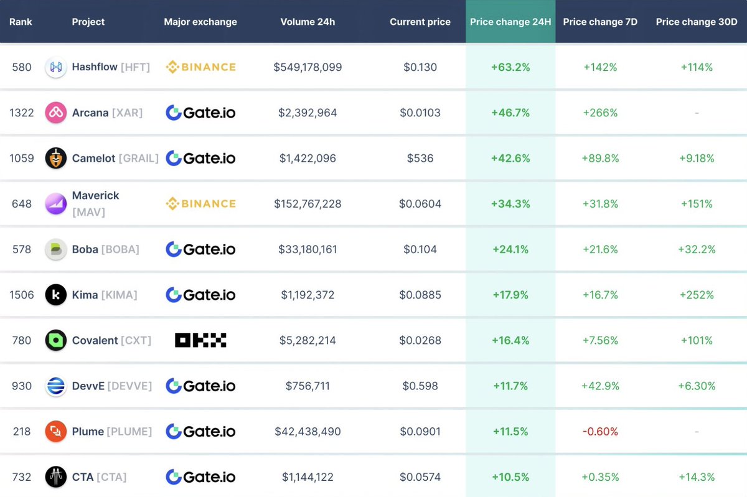Sort by the Rank column header
Screen dimensions: 747x497
(21, 22)
